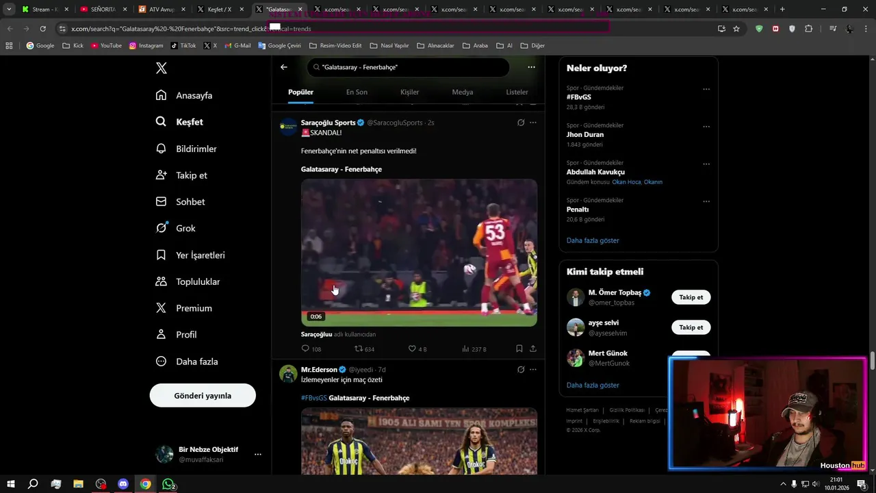Click the Gönderi yayınla button
Image resolution: width=876 pixels, height=493 pixels.
pos(203,395)
